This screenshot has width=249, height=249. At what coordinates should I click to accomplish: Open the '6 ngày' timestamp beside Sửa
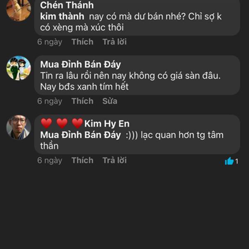(49, 101)
